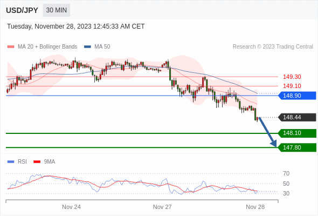Click the black 148.44 current price tag
The image size is (318, 216).
pos(297,117)
